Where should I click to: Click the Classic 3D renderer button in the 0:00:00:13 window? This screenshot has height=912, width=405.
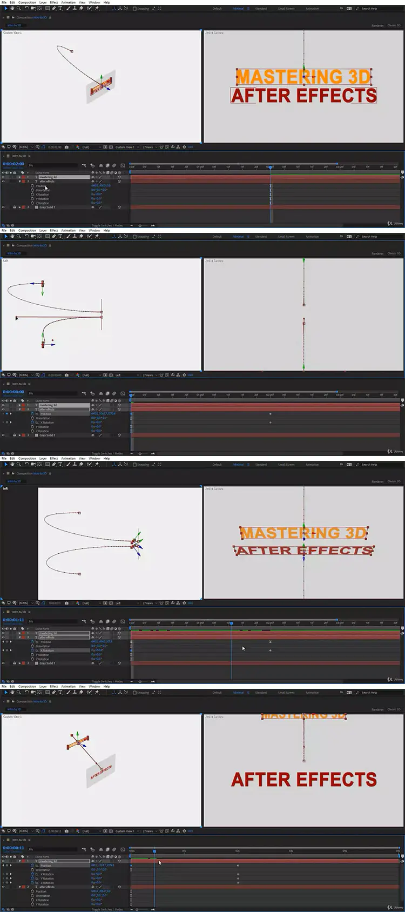394,709
